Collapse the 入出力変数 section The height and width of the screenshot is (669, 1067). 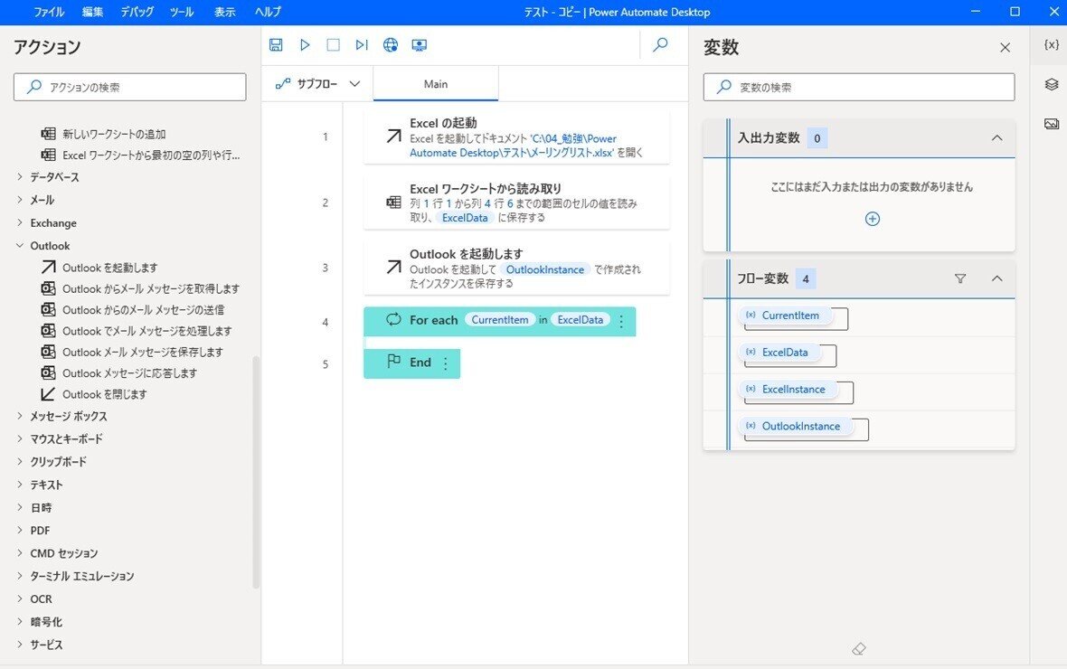pos(996,138)
